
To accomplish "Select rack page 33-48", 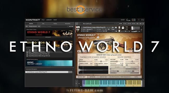I will (x=129, y=24).
